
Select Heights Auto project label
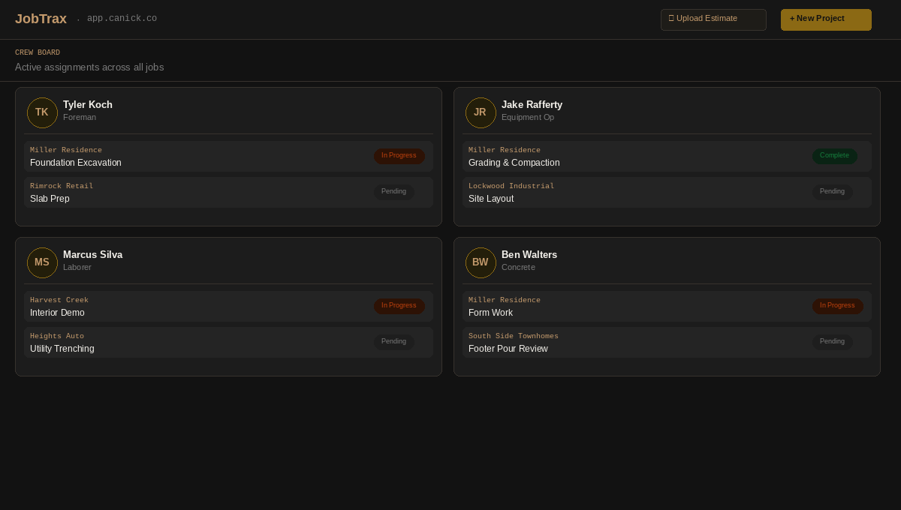(57, 336)
